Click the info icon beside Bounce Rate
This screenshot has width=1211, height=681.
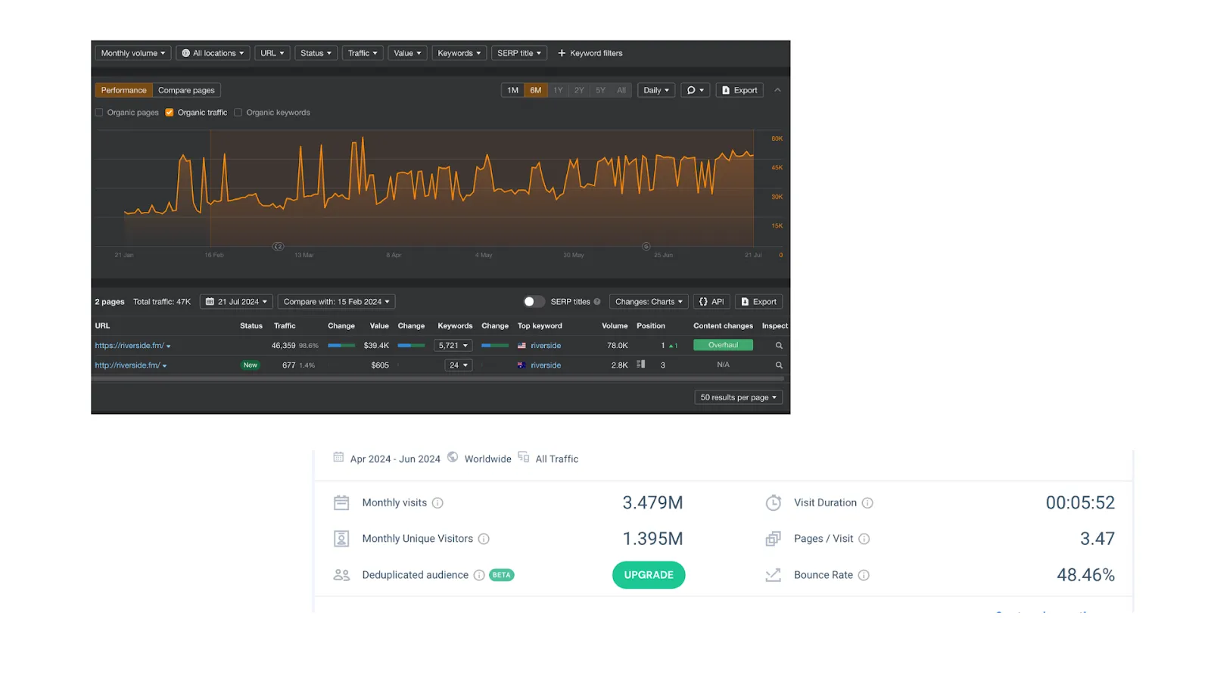click(864, 575)
